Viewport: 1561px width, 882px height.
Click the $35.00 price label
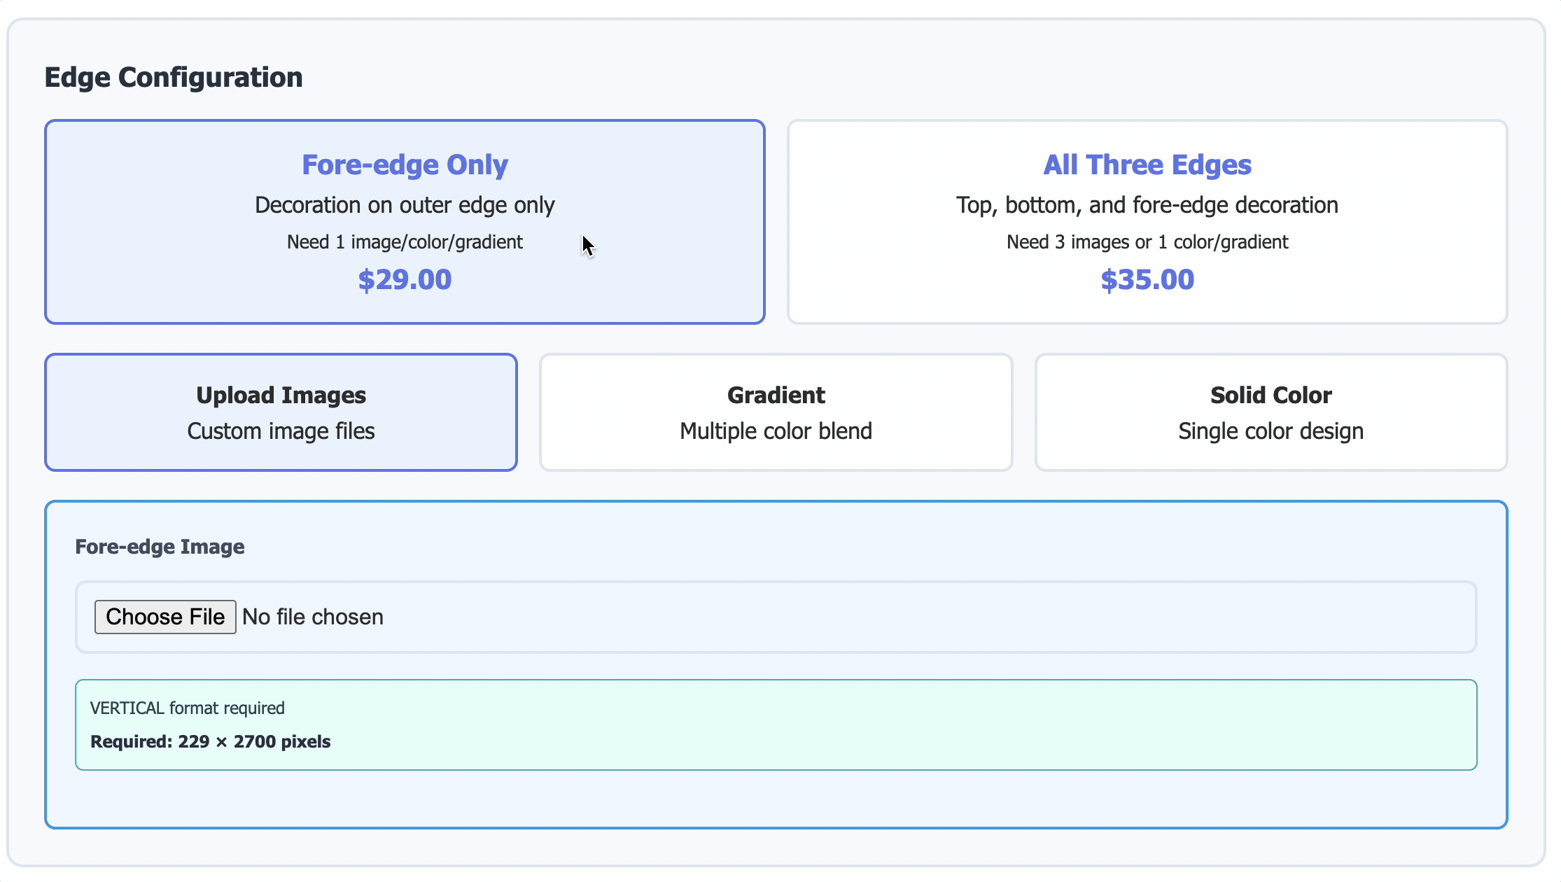click(x=1147, y=279)
